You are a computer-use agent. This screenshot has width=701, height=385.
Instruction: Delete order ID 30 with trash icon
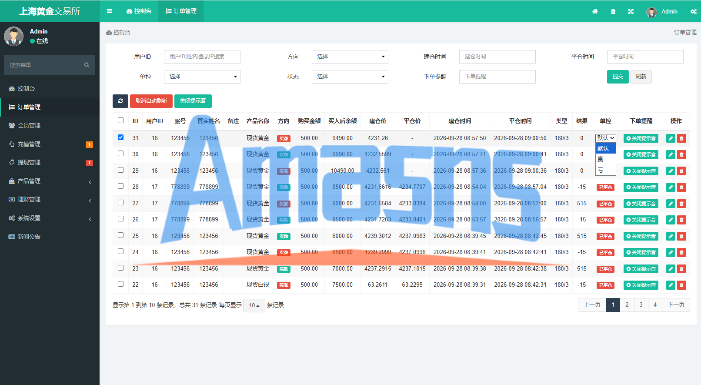681,154
